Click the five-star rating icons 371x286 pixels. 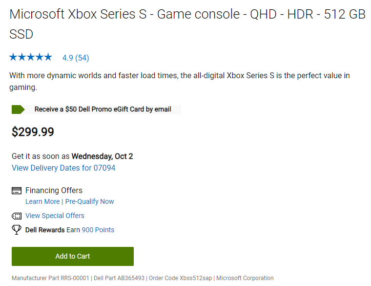coord(30,57)
